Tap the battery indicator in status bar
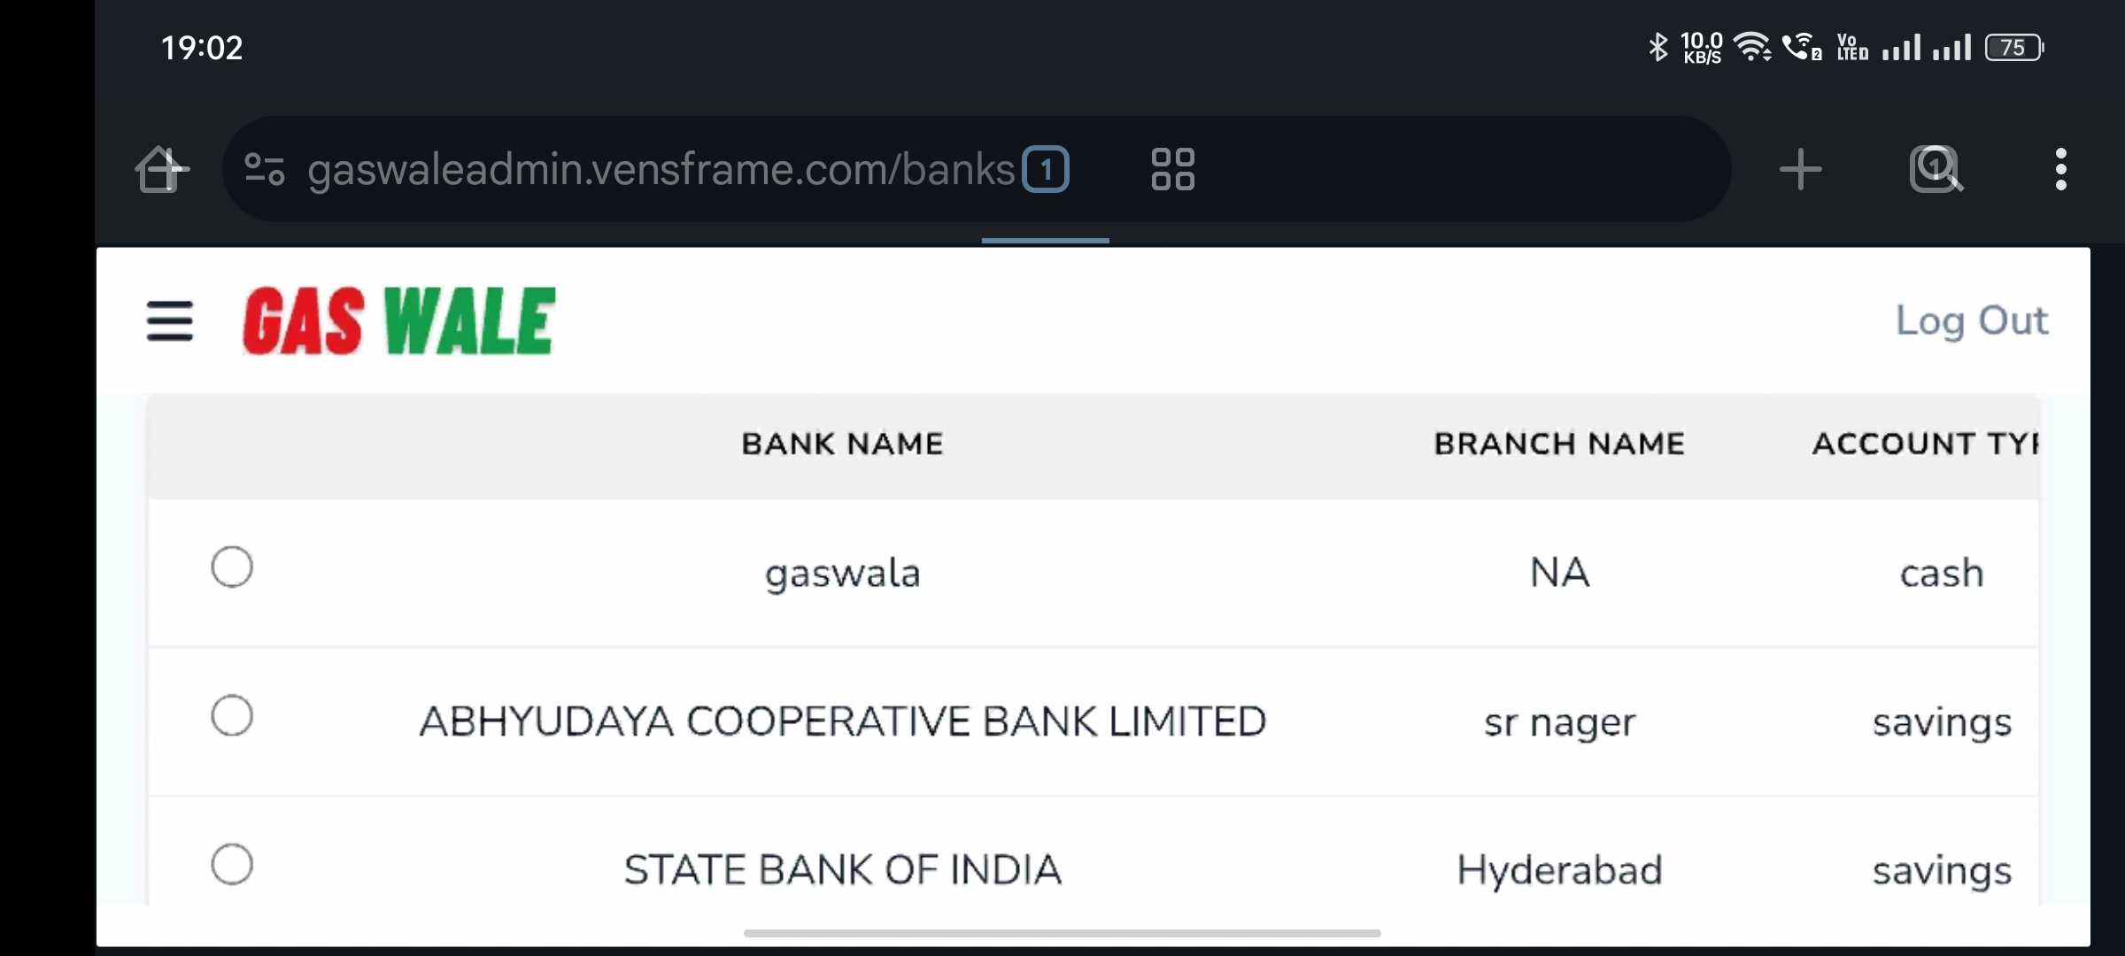 click(x=2013, y=48)
